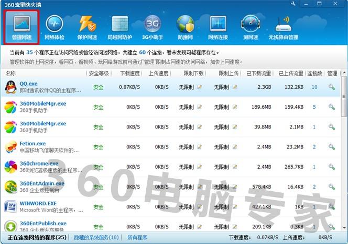Launch the 3G小助手 assistant
This screenshot has height=244, width=348.
153,28
